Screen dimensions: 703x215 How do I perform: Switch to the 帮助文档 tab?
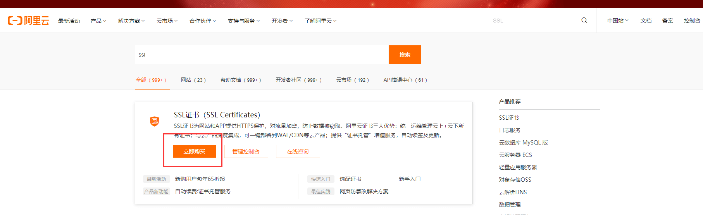tap(241, 80)
